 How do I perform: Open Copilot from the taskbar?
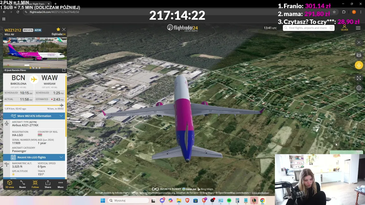(x=171, y=200)
